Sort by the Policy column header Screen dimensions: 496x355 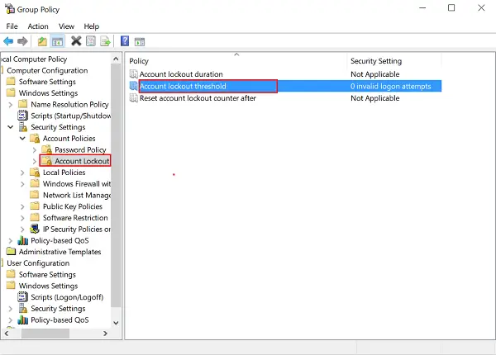point(236,60)
